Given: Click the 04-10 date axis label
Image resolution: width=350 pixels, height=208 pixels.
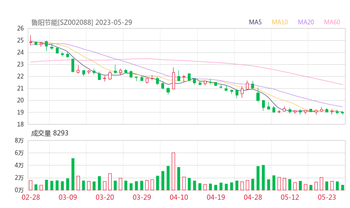Looking at the screenshot, I should (x=179, y=197).
